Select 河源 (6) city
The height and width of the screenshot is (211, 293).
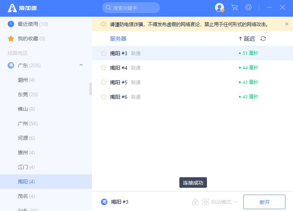46,138
